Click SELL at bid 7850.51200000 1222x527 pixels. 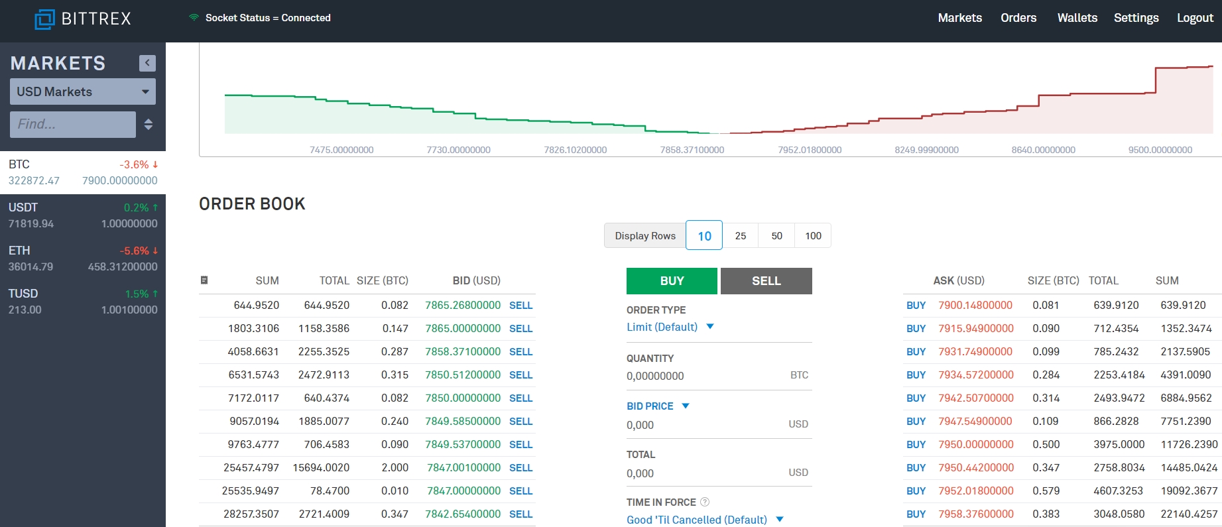tap(520, 375)
